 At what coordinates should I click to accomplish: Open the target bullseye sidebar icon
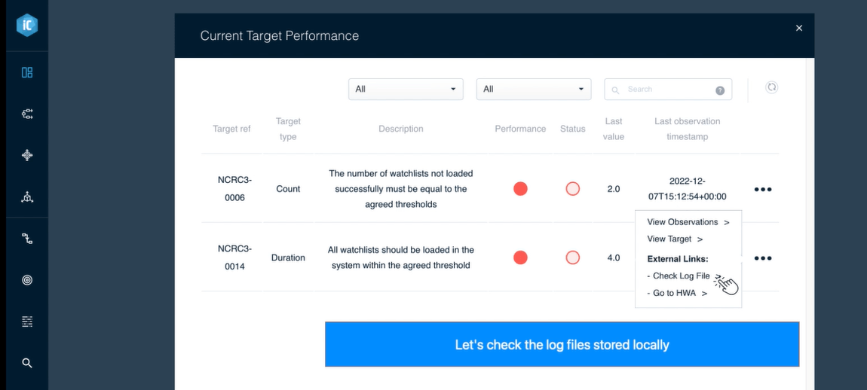tap(27, 280)
